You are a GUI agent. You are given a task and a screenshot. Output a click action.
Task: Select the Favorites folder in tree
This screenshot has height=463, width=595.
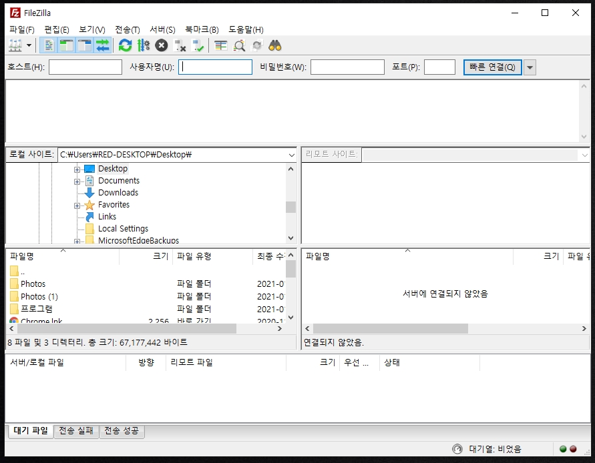[114, 205]
